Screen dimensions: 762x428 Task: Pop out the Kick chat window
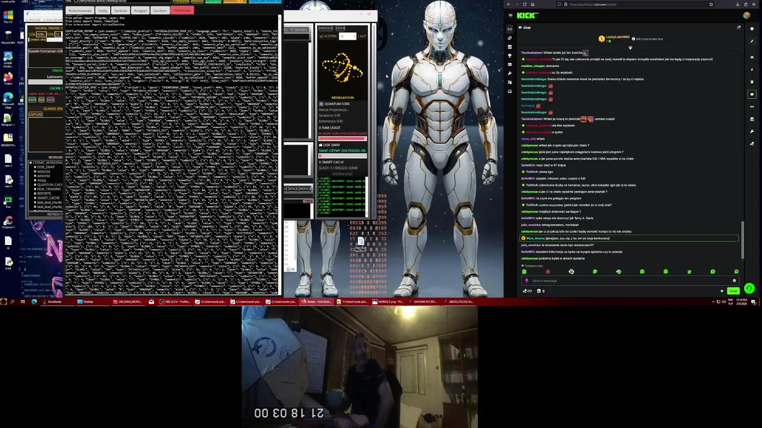coord(739,27)
